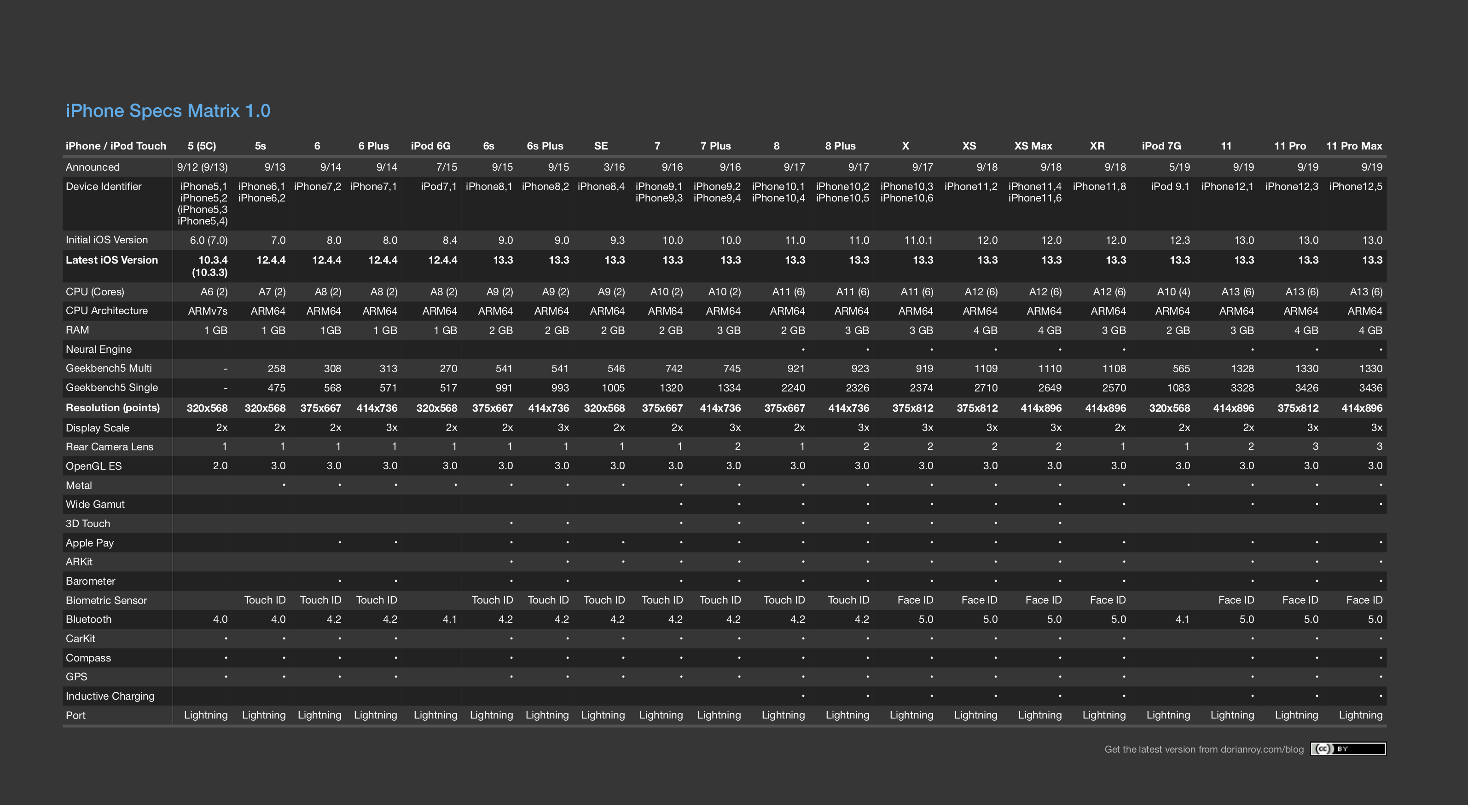Click the iPod 9.1 identifier cell
The image size is (1468, 805).
coord(1170,187)
